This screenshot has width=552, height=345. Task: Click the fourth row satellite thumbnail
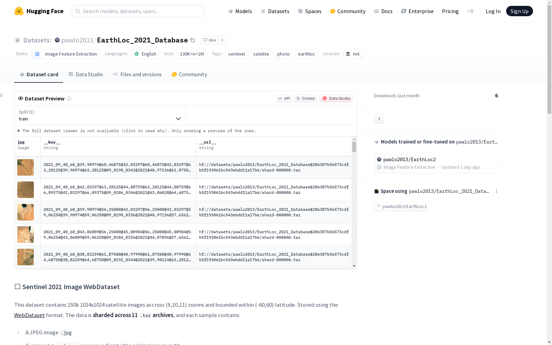click(x=26, y=235)
